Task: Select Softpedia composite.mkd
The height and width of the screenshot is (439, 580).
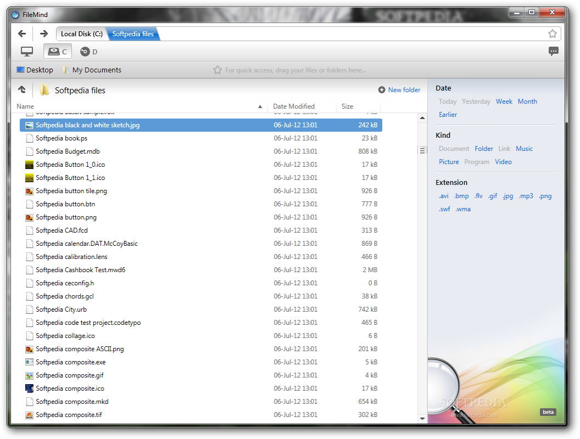Action: 201,402
